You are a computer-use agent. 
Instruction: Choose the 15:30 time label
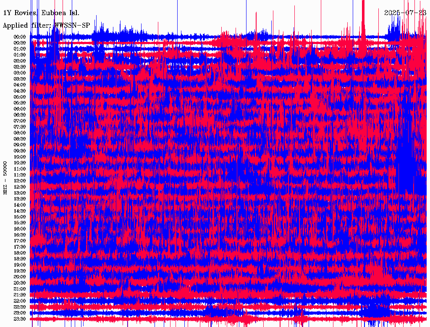pyautogui.click(x=20, y=223)
